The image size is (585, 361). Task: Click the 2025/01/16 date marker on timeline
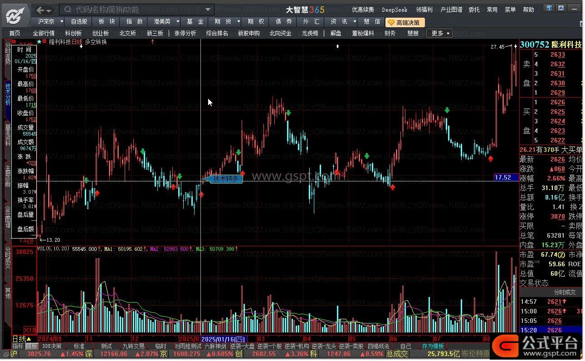pyautogui.click(x=224, y=339)
